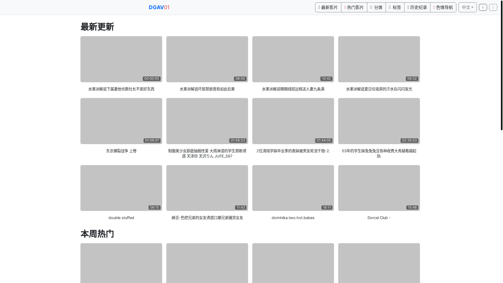Click the 本周热门 section heading
Screen dimensions: 503x283
(97, 234)
